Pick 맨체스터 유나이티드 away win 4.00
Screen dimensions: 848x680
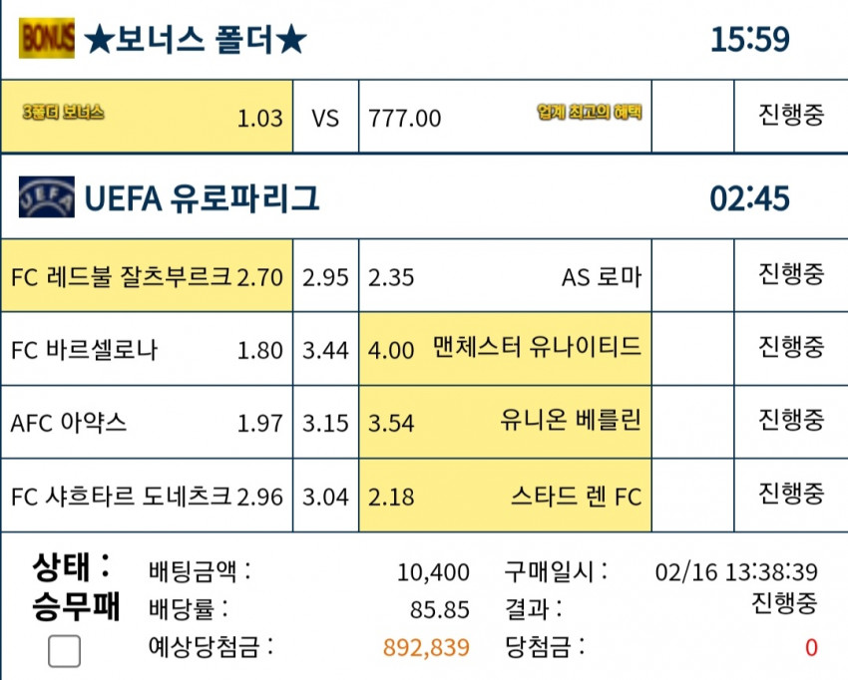(x=505, y=349)
